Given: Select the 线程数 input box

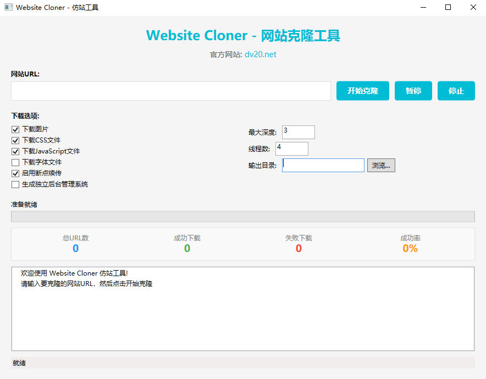Looking at the screenshot, I should point(292,149).
